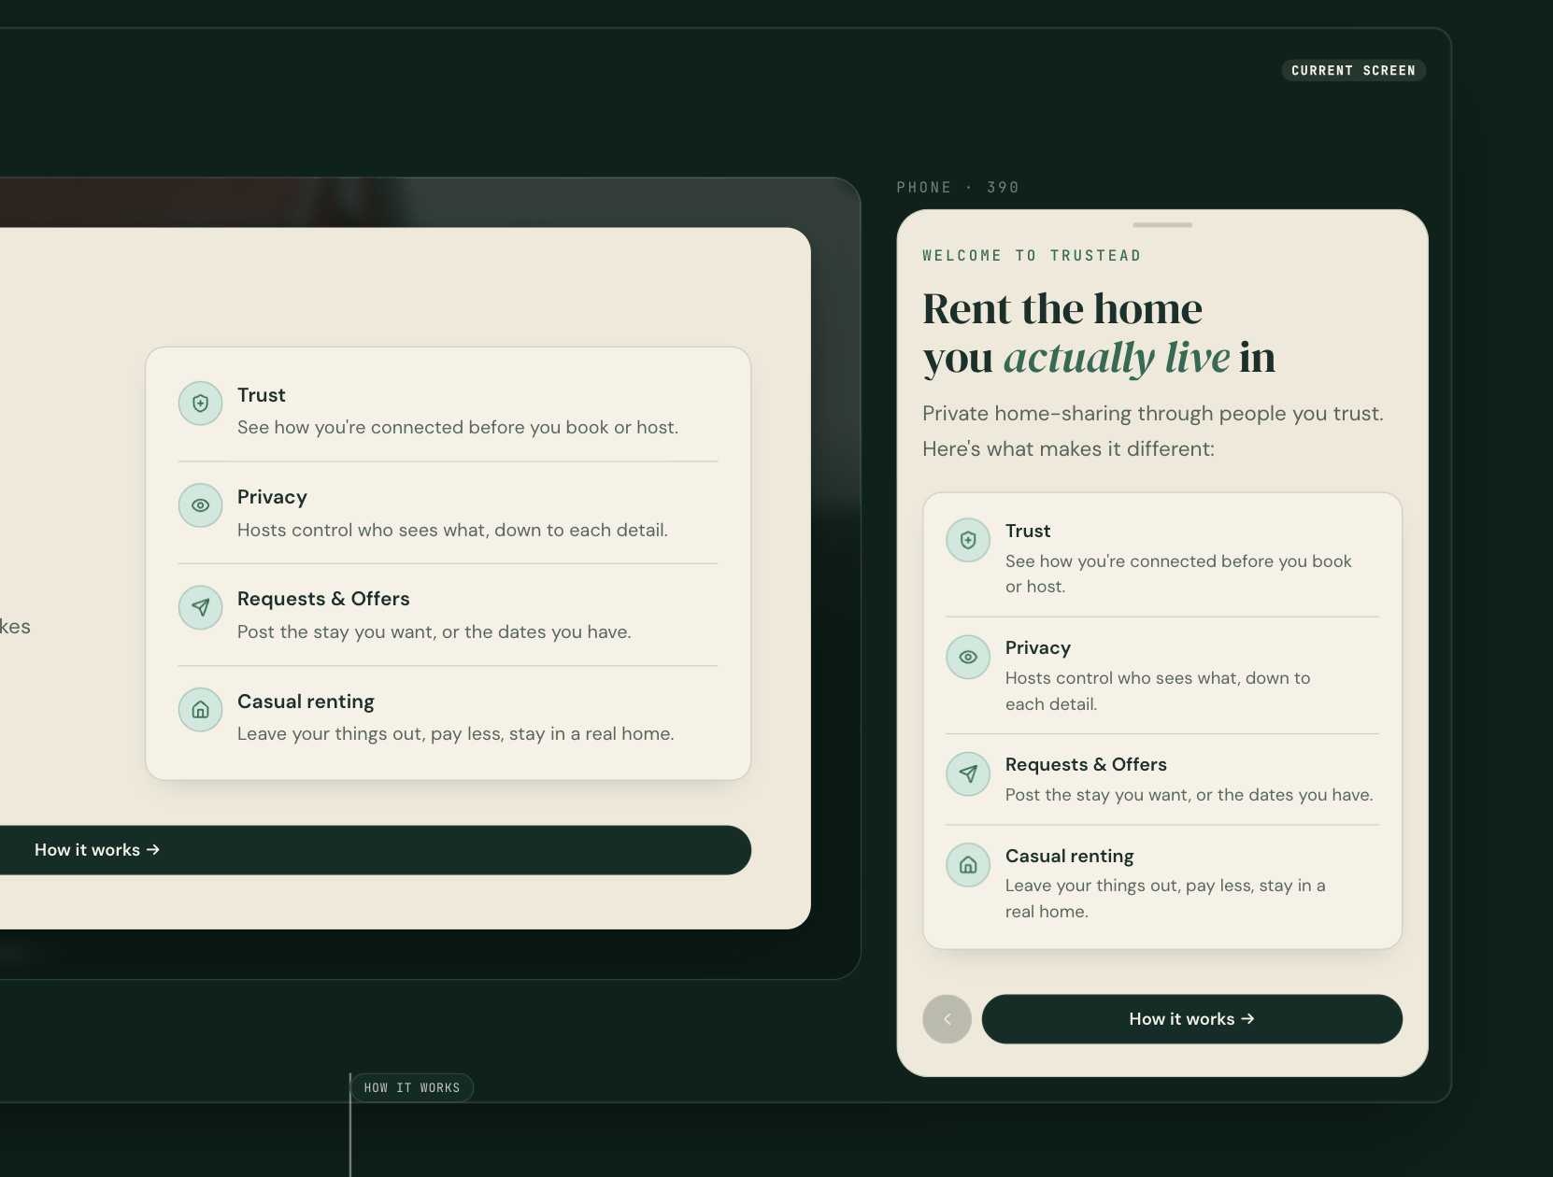This screenshot has height=1177, width=1553.
Task: Click 'Hosts control who sees what' description in desktop card
Action: (x=452, y=530)
